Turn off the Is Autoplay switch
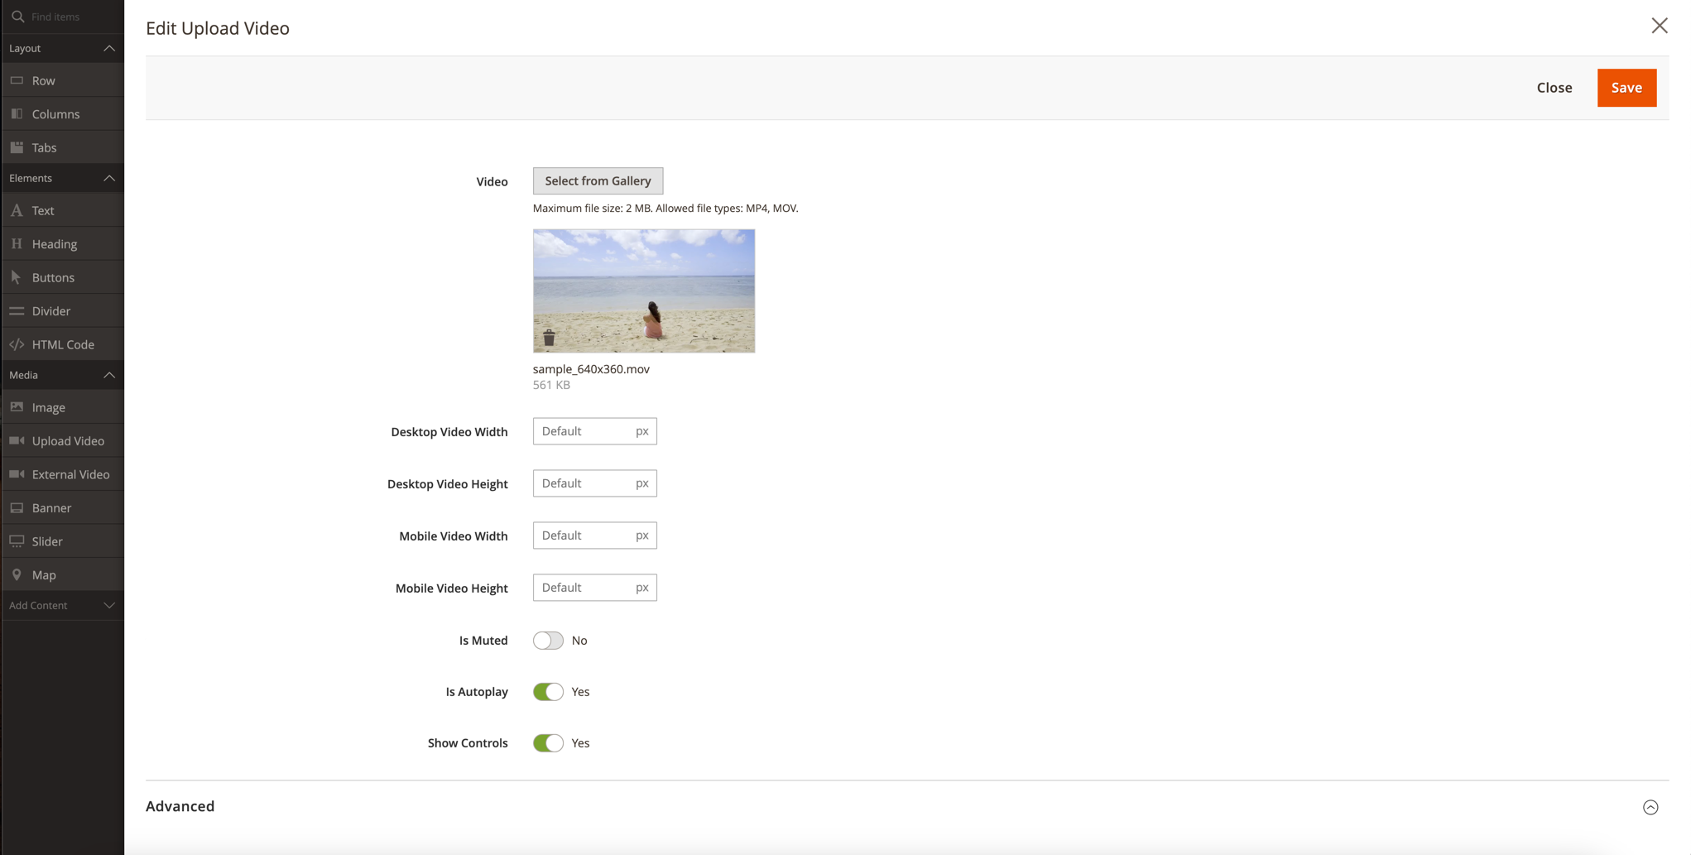The image size is (1691, 855). 548,692
